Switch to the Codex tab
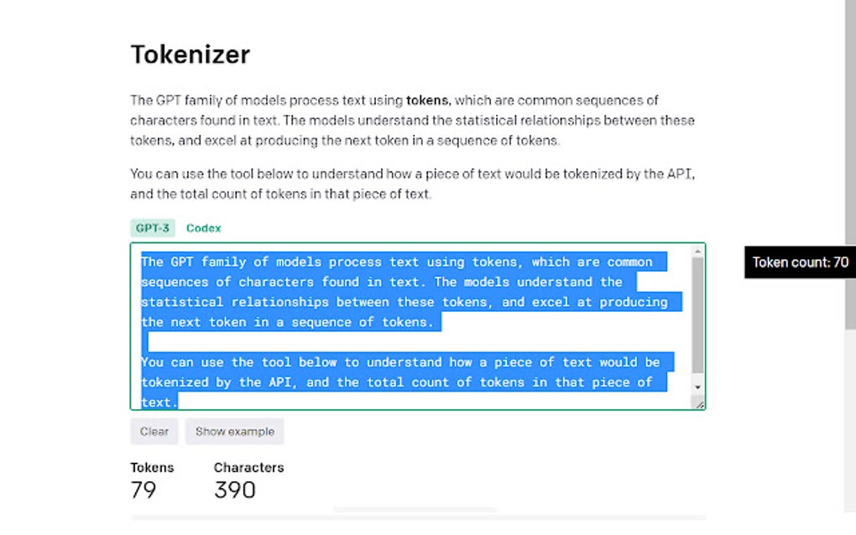 tap(203, 227)
